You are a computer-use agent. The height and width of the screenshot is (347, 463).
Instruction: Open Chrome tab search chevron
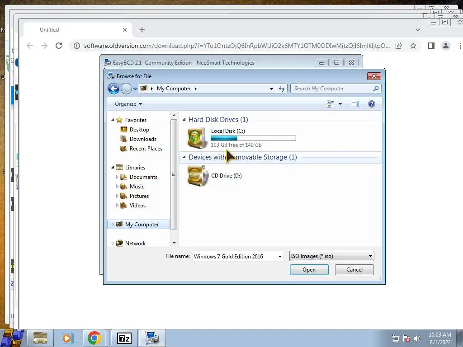point(417,30)
